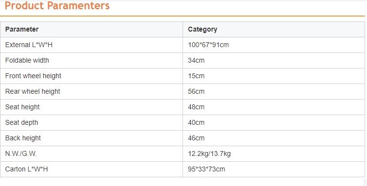Click the 46cm back height value
This screenshot has width=367, height=186.
[196, 138]
